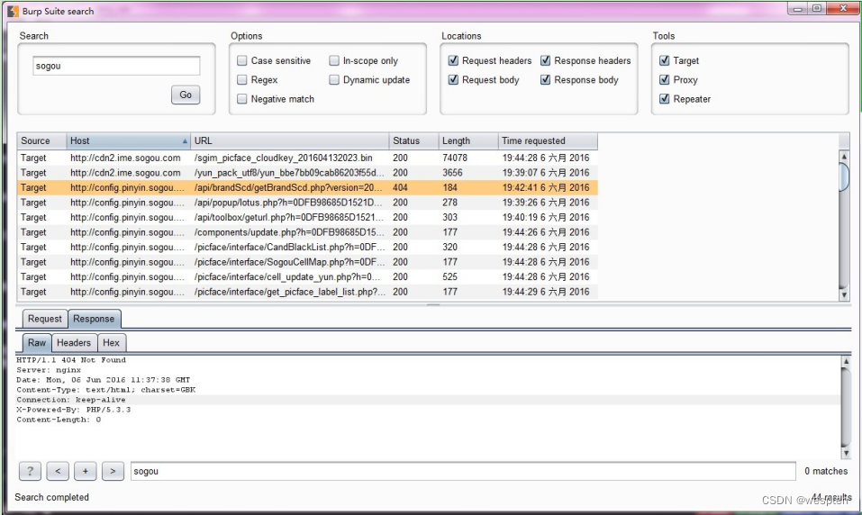Click the Content-Type text/html line

[105, 390]
